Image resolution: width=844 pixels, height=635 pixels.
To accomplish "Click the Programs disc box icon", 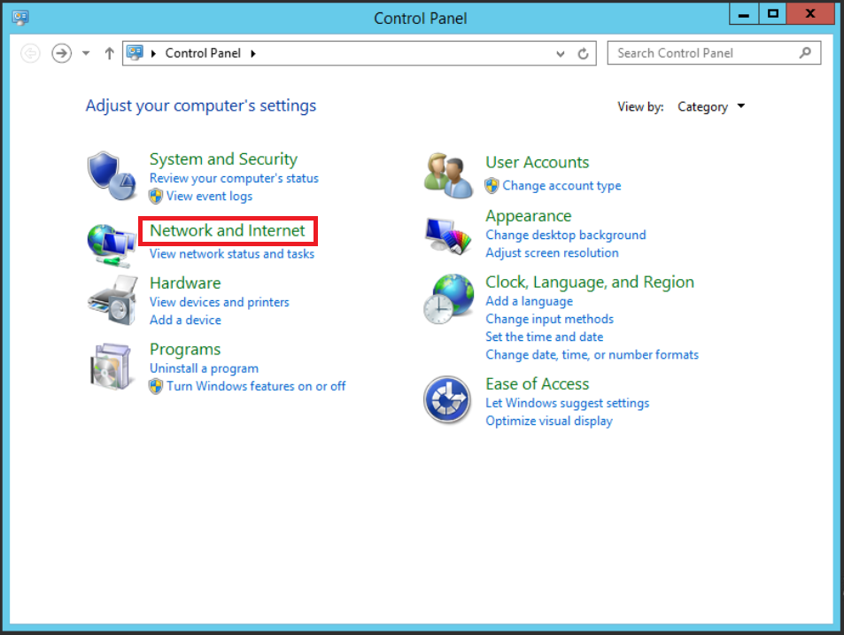I will [112, 366].
